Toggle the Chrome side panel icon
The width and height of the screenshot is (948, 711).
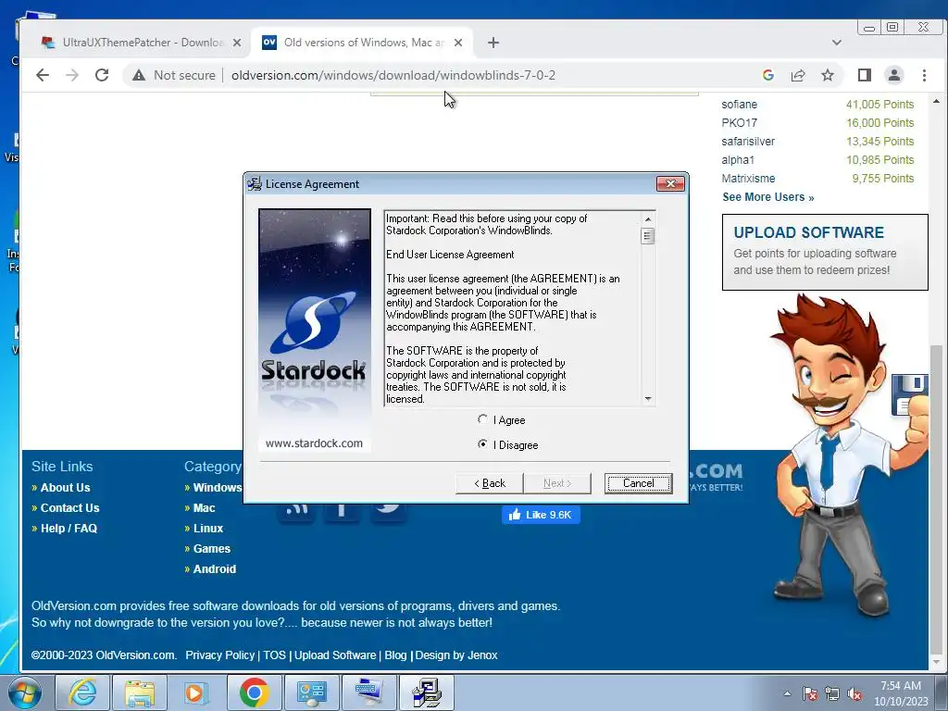865,75
